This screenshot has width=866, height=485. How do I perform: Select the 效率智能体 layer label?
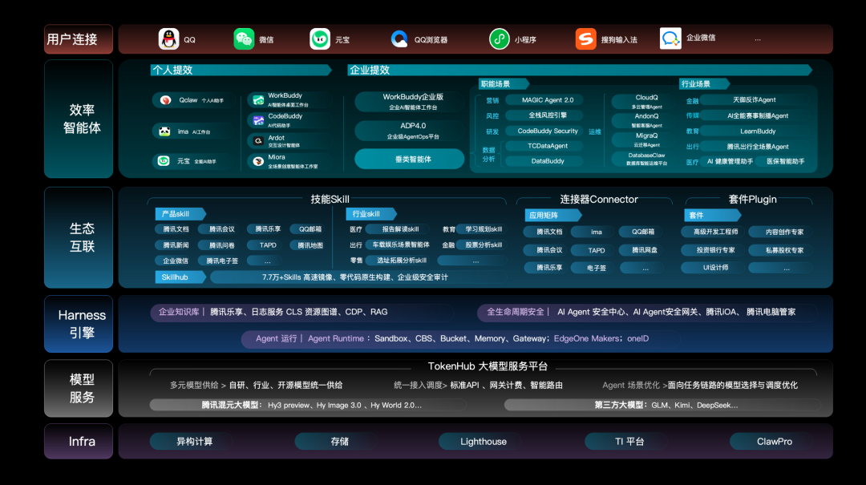(79, 119)
